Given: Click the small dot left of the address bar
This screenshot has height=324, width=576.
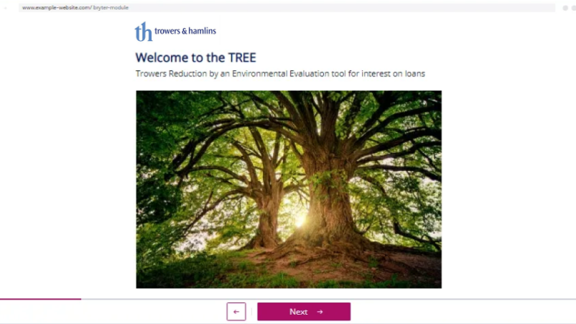Looking at the screenshot, I should [6, 8].
